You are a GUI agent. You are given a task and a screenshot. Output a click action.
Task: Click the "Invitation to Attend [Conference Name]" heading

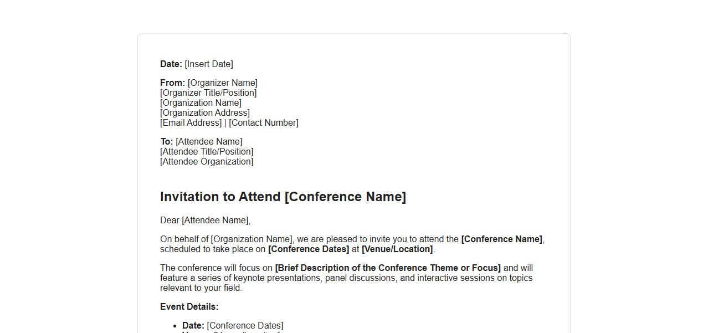[x=283, y=197]
